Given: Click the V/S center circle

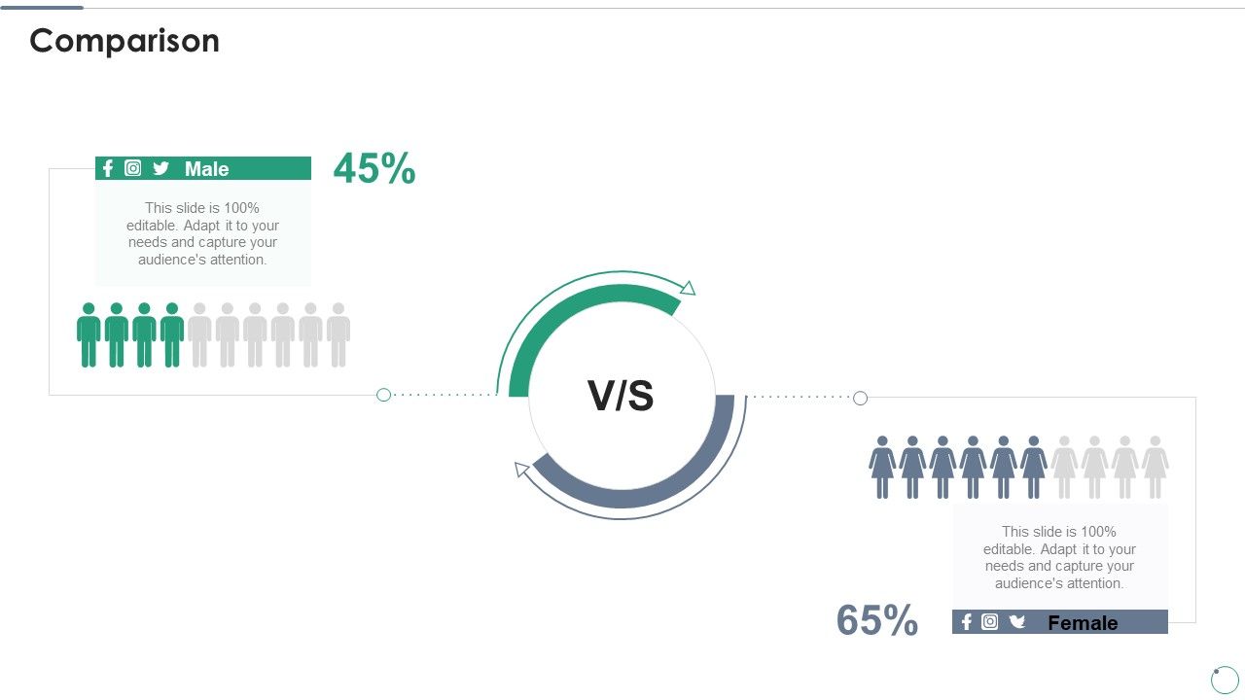Looking at the screenshot, I should [x=622, y=396].
